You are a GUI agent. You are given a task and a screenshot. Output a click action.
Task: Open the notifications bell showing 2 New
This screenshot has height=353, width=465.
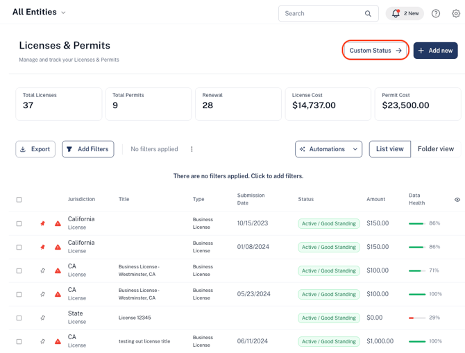tap(405, 13)
